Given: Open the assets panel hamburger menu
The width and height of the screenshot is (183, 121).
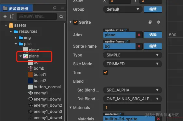Looking at the screenshot, I should pos(62,8).
